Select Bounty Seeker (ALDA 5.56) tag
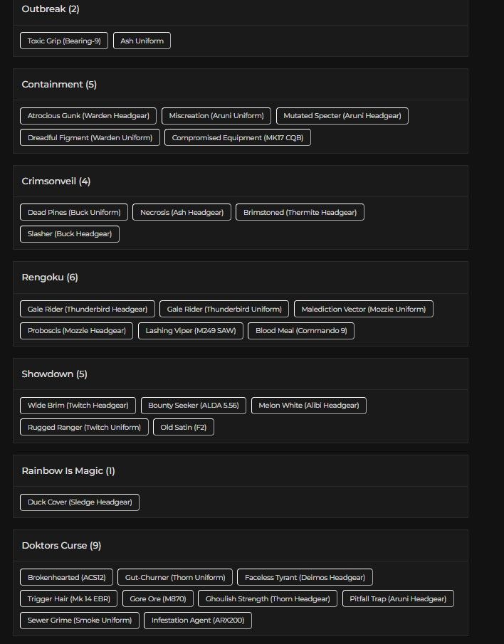The width and height of the screenshot is (504, 644). [x=194, y=406]
